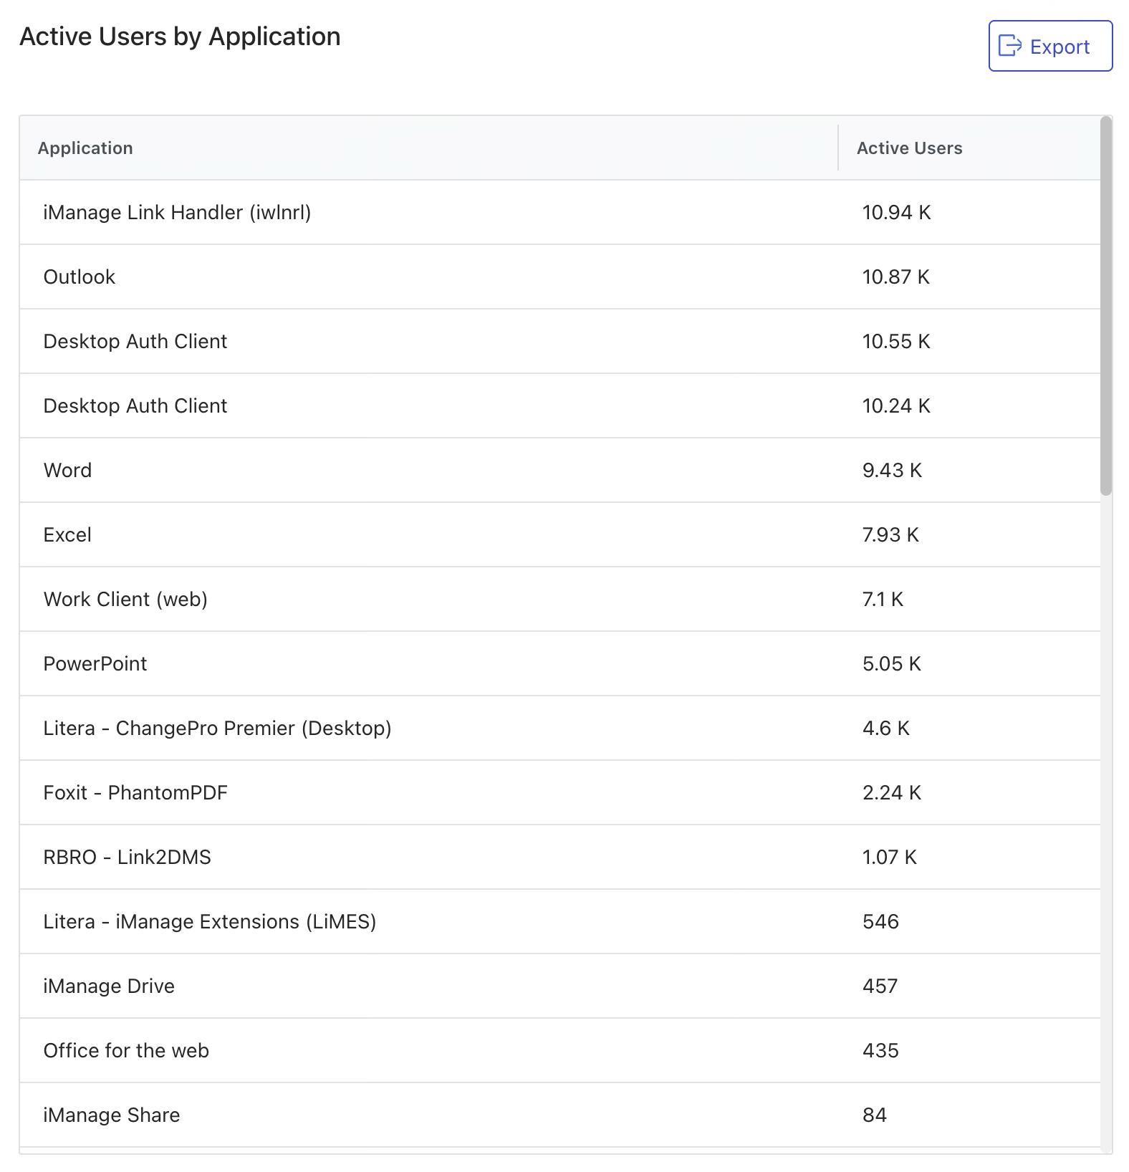Select the Outlook application name
This screenshot has width=1129, height=1172.
click(79, 277)
